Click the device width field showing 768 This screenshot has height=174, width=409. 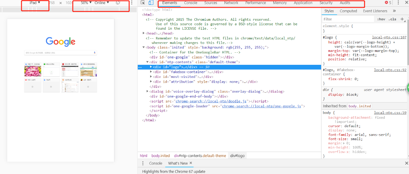point(51,3)
